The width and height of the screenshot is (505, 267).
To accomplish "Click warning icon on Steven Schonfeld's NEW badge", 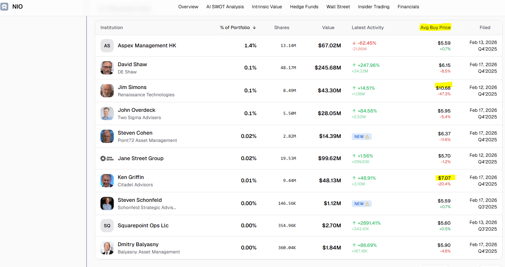I will [x=367, y=204].
